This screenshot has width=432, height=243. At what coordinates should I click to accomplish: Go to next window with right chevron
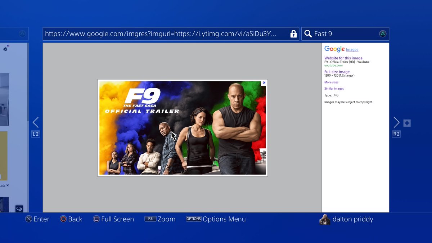click(x=396, y=122)
